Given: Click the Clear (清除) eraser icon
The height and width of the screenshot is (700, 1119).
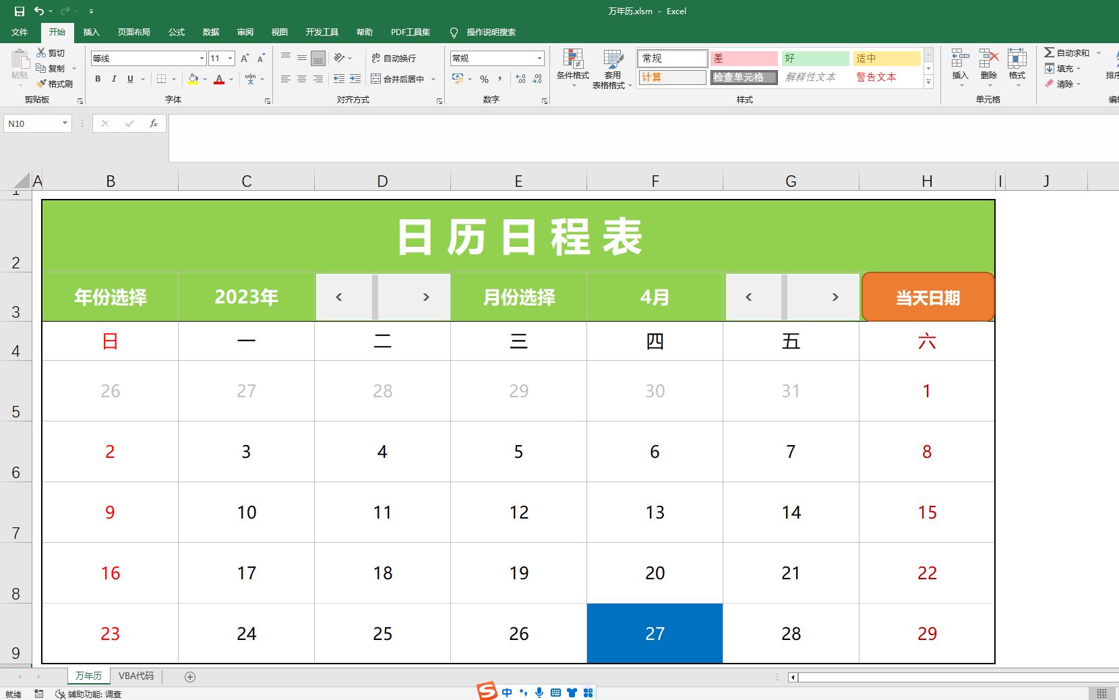Looking at the screenshot, I should point(1050,84).
